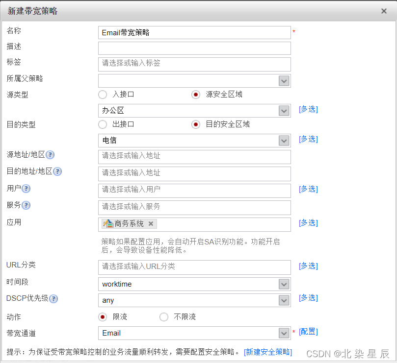Click help icon next to 目的地址/地区
Image resolution: width=397 pixels, height=363 pixels.
tap(57, 171)
